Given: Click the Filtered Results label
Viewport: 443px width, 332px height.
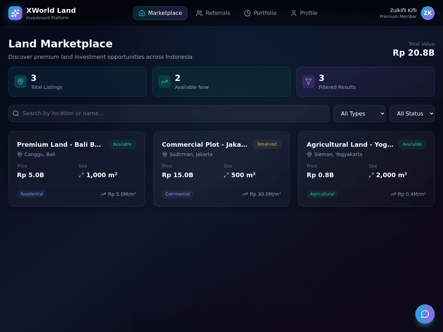Looking at the screenshot, I should (x=337, y=87).
